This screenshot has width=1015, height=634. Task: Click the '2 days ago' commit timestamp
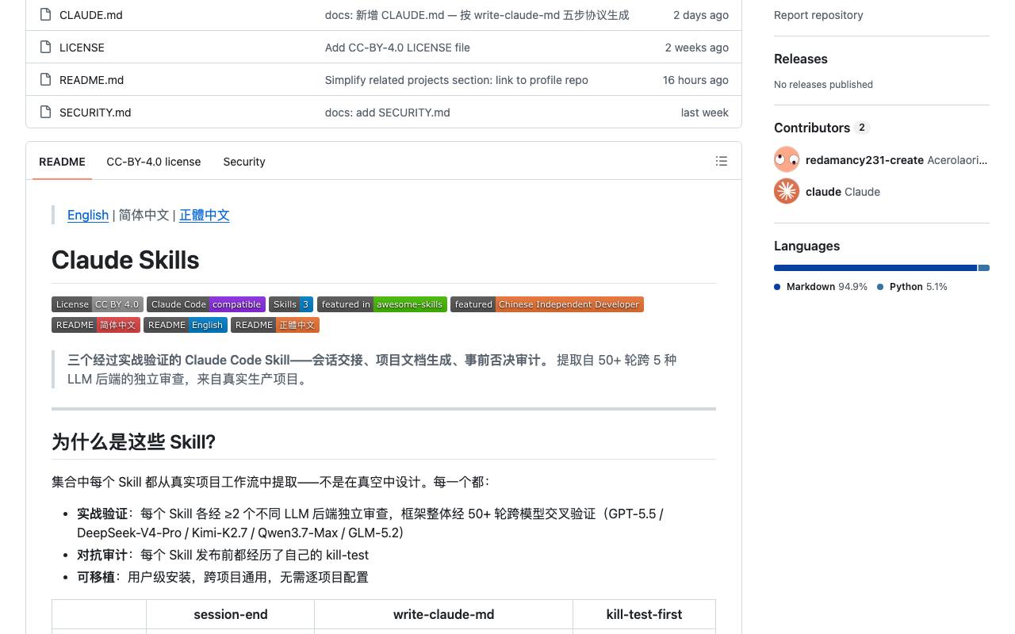point(701,15)
